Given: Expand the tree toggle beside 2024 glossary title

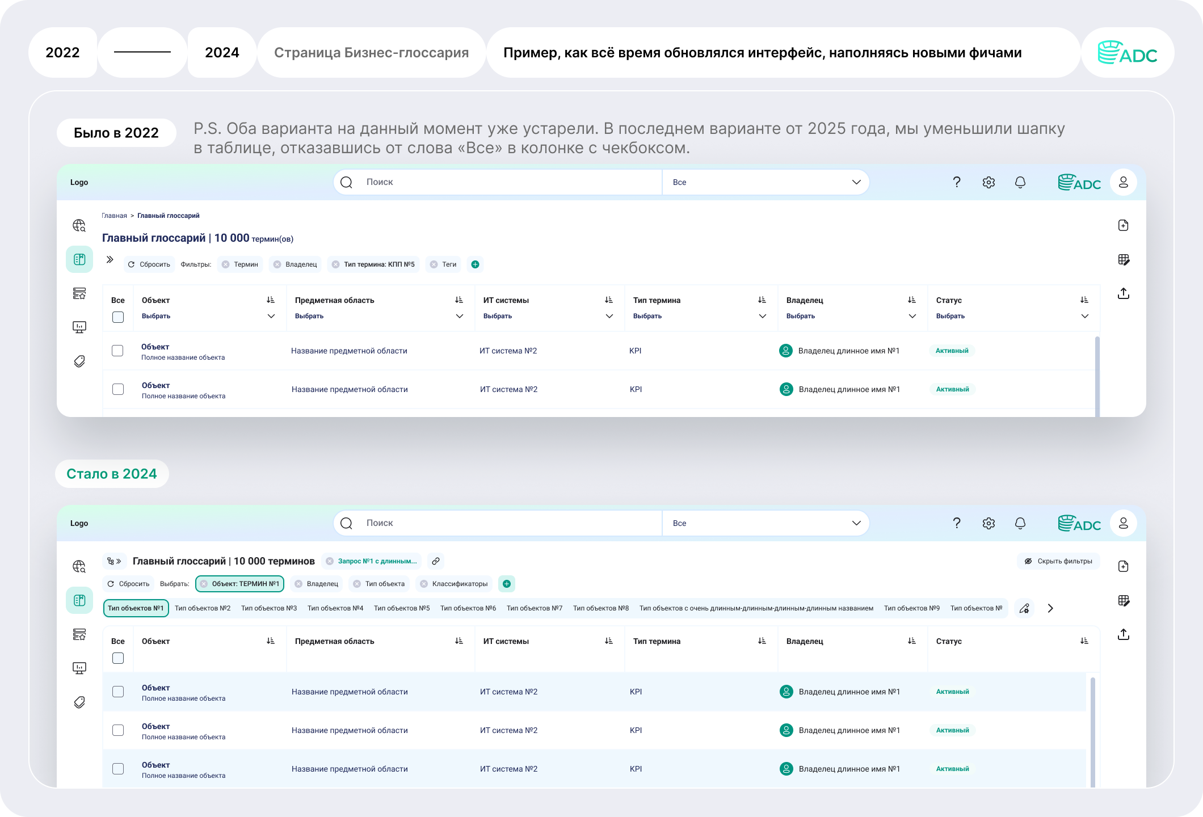Looking at the screenshot, I should (x=114, y=561).
